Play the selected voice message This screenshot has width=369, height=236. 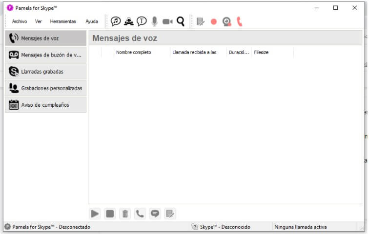pyautogui.click(x=95, y=214)
